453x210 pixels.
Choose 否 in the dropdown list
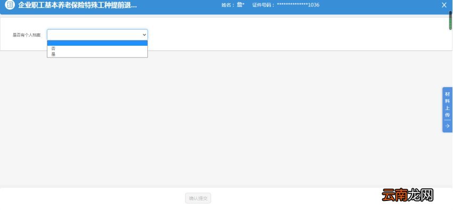click(97, 48)
